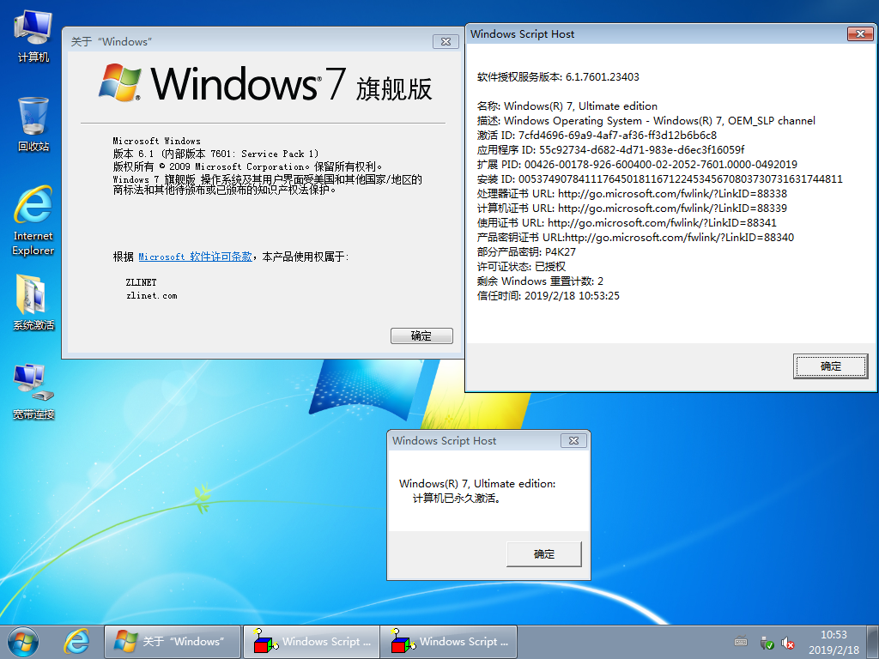The height and width of the screenshot is (659, 879).
Task: Click the 应用程序 ID line text
Action: click(x=610, y=149)
